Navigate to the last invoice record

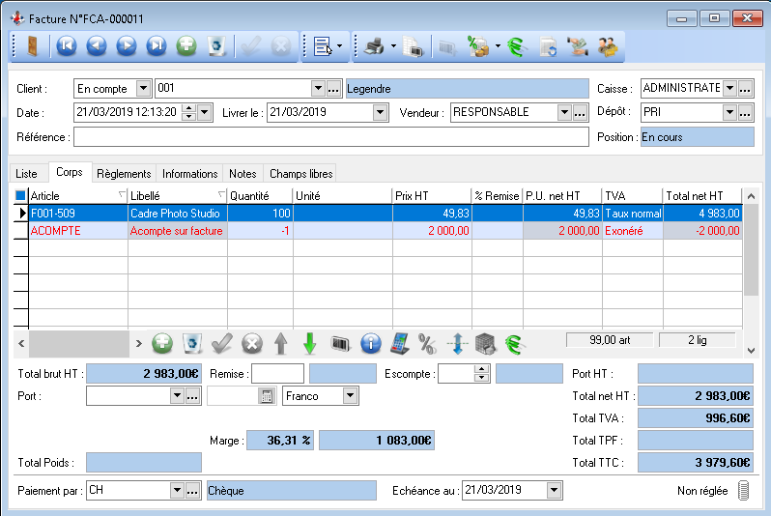(156, 45)
